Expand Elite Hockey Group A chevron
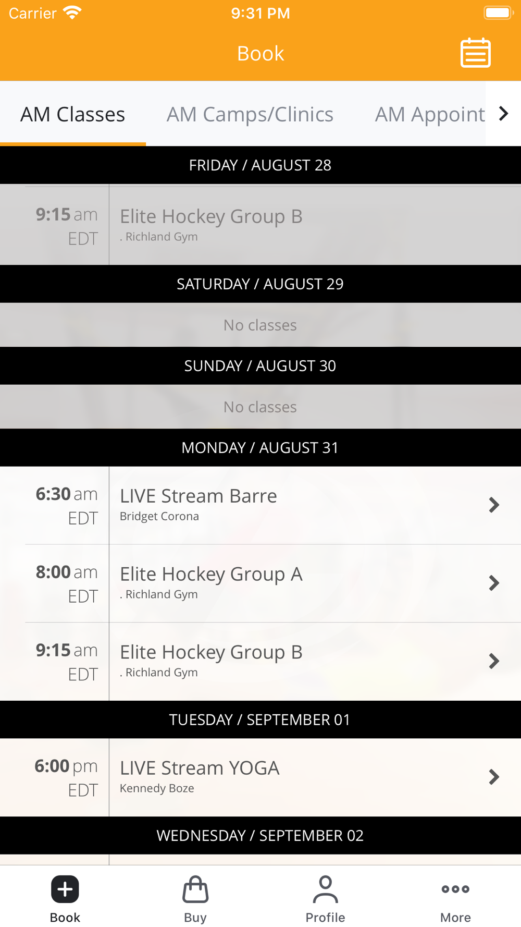This screenshot has width=521, height=927. (494, 583)
